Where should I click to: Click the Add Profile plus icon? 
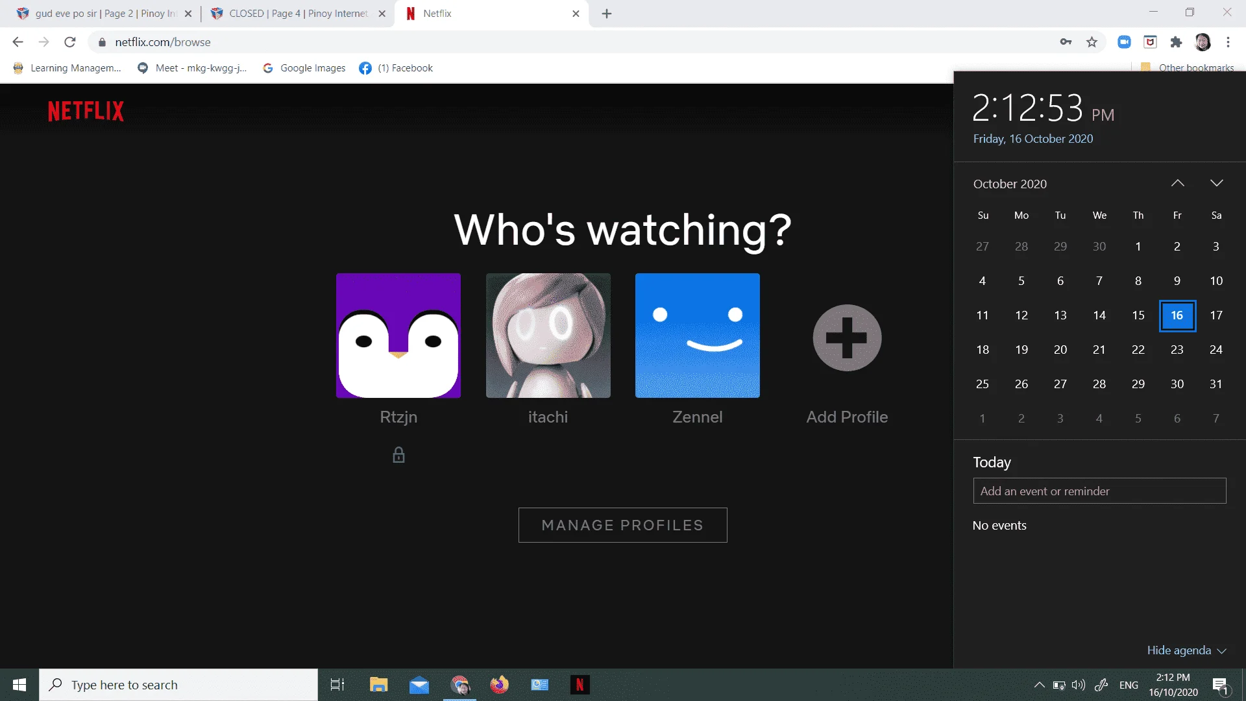(x=847, y=338)
